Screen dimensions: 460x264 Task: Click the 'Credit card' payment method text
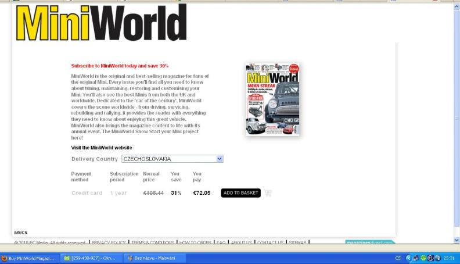[87, 193]
